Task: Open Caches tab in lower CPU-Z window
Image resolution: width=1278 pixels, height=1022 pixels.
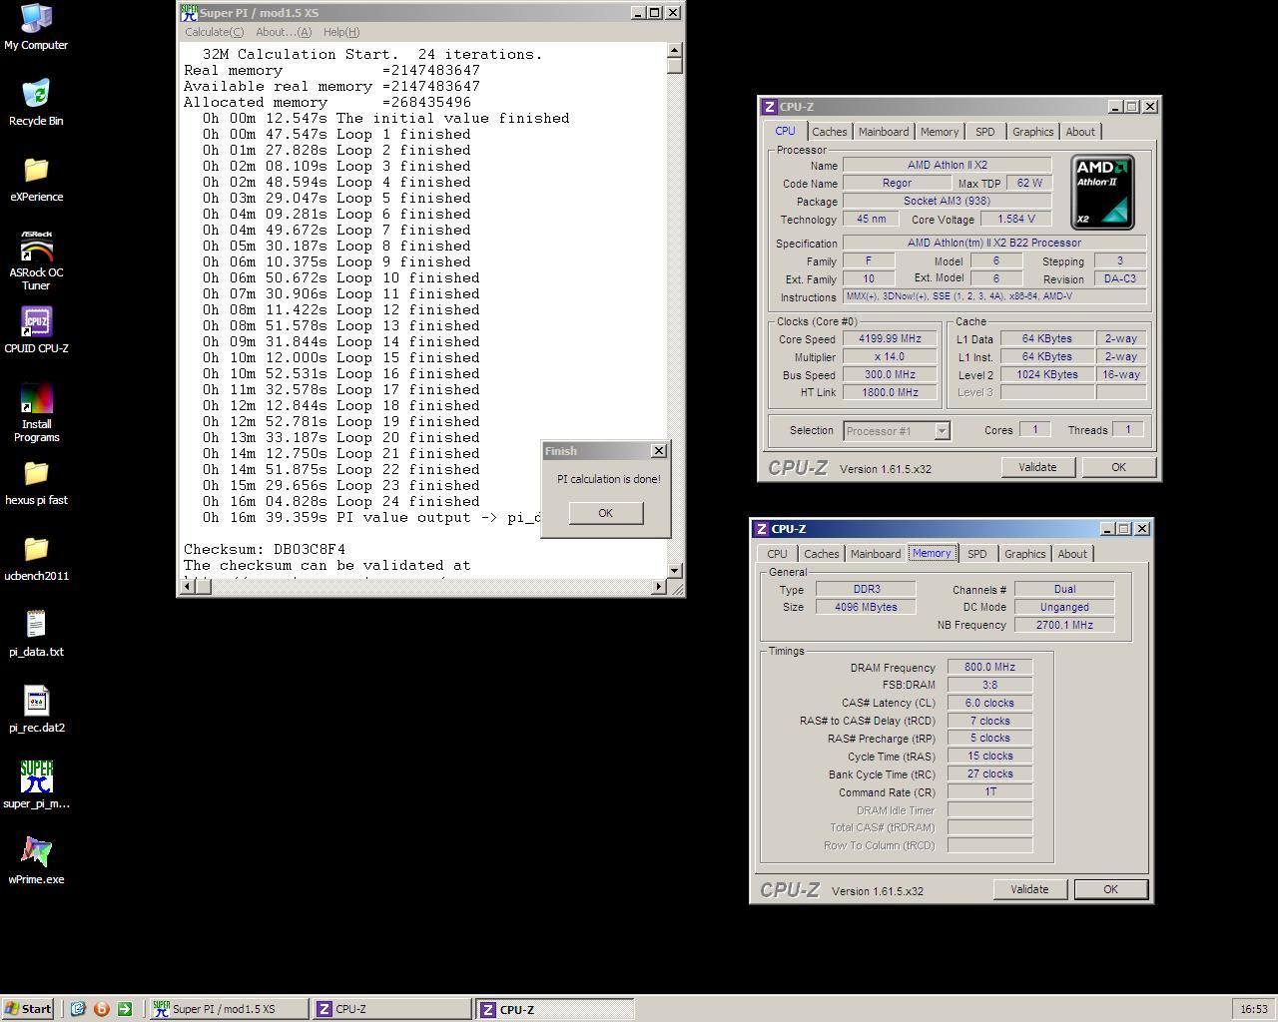Action: 821,554
